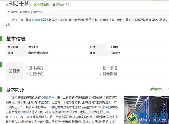The height and width of the screenshot is (124, 169).
Task: Select the 作用 label cell
Action: (98, 53)
